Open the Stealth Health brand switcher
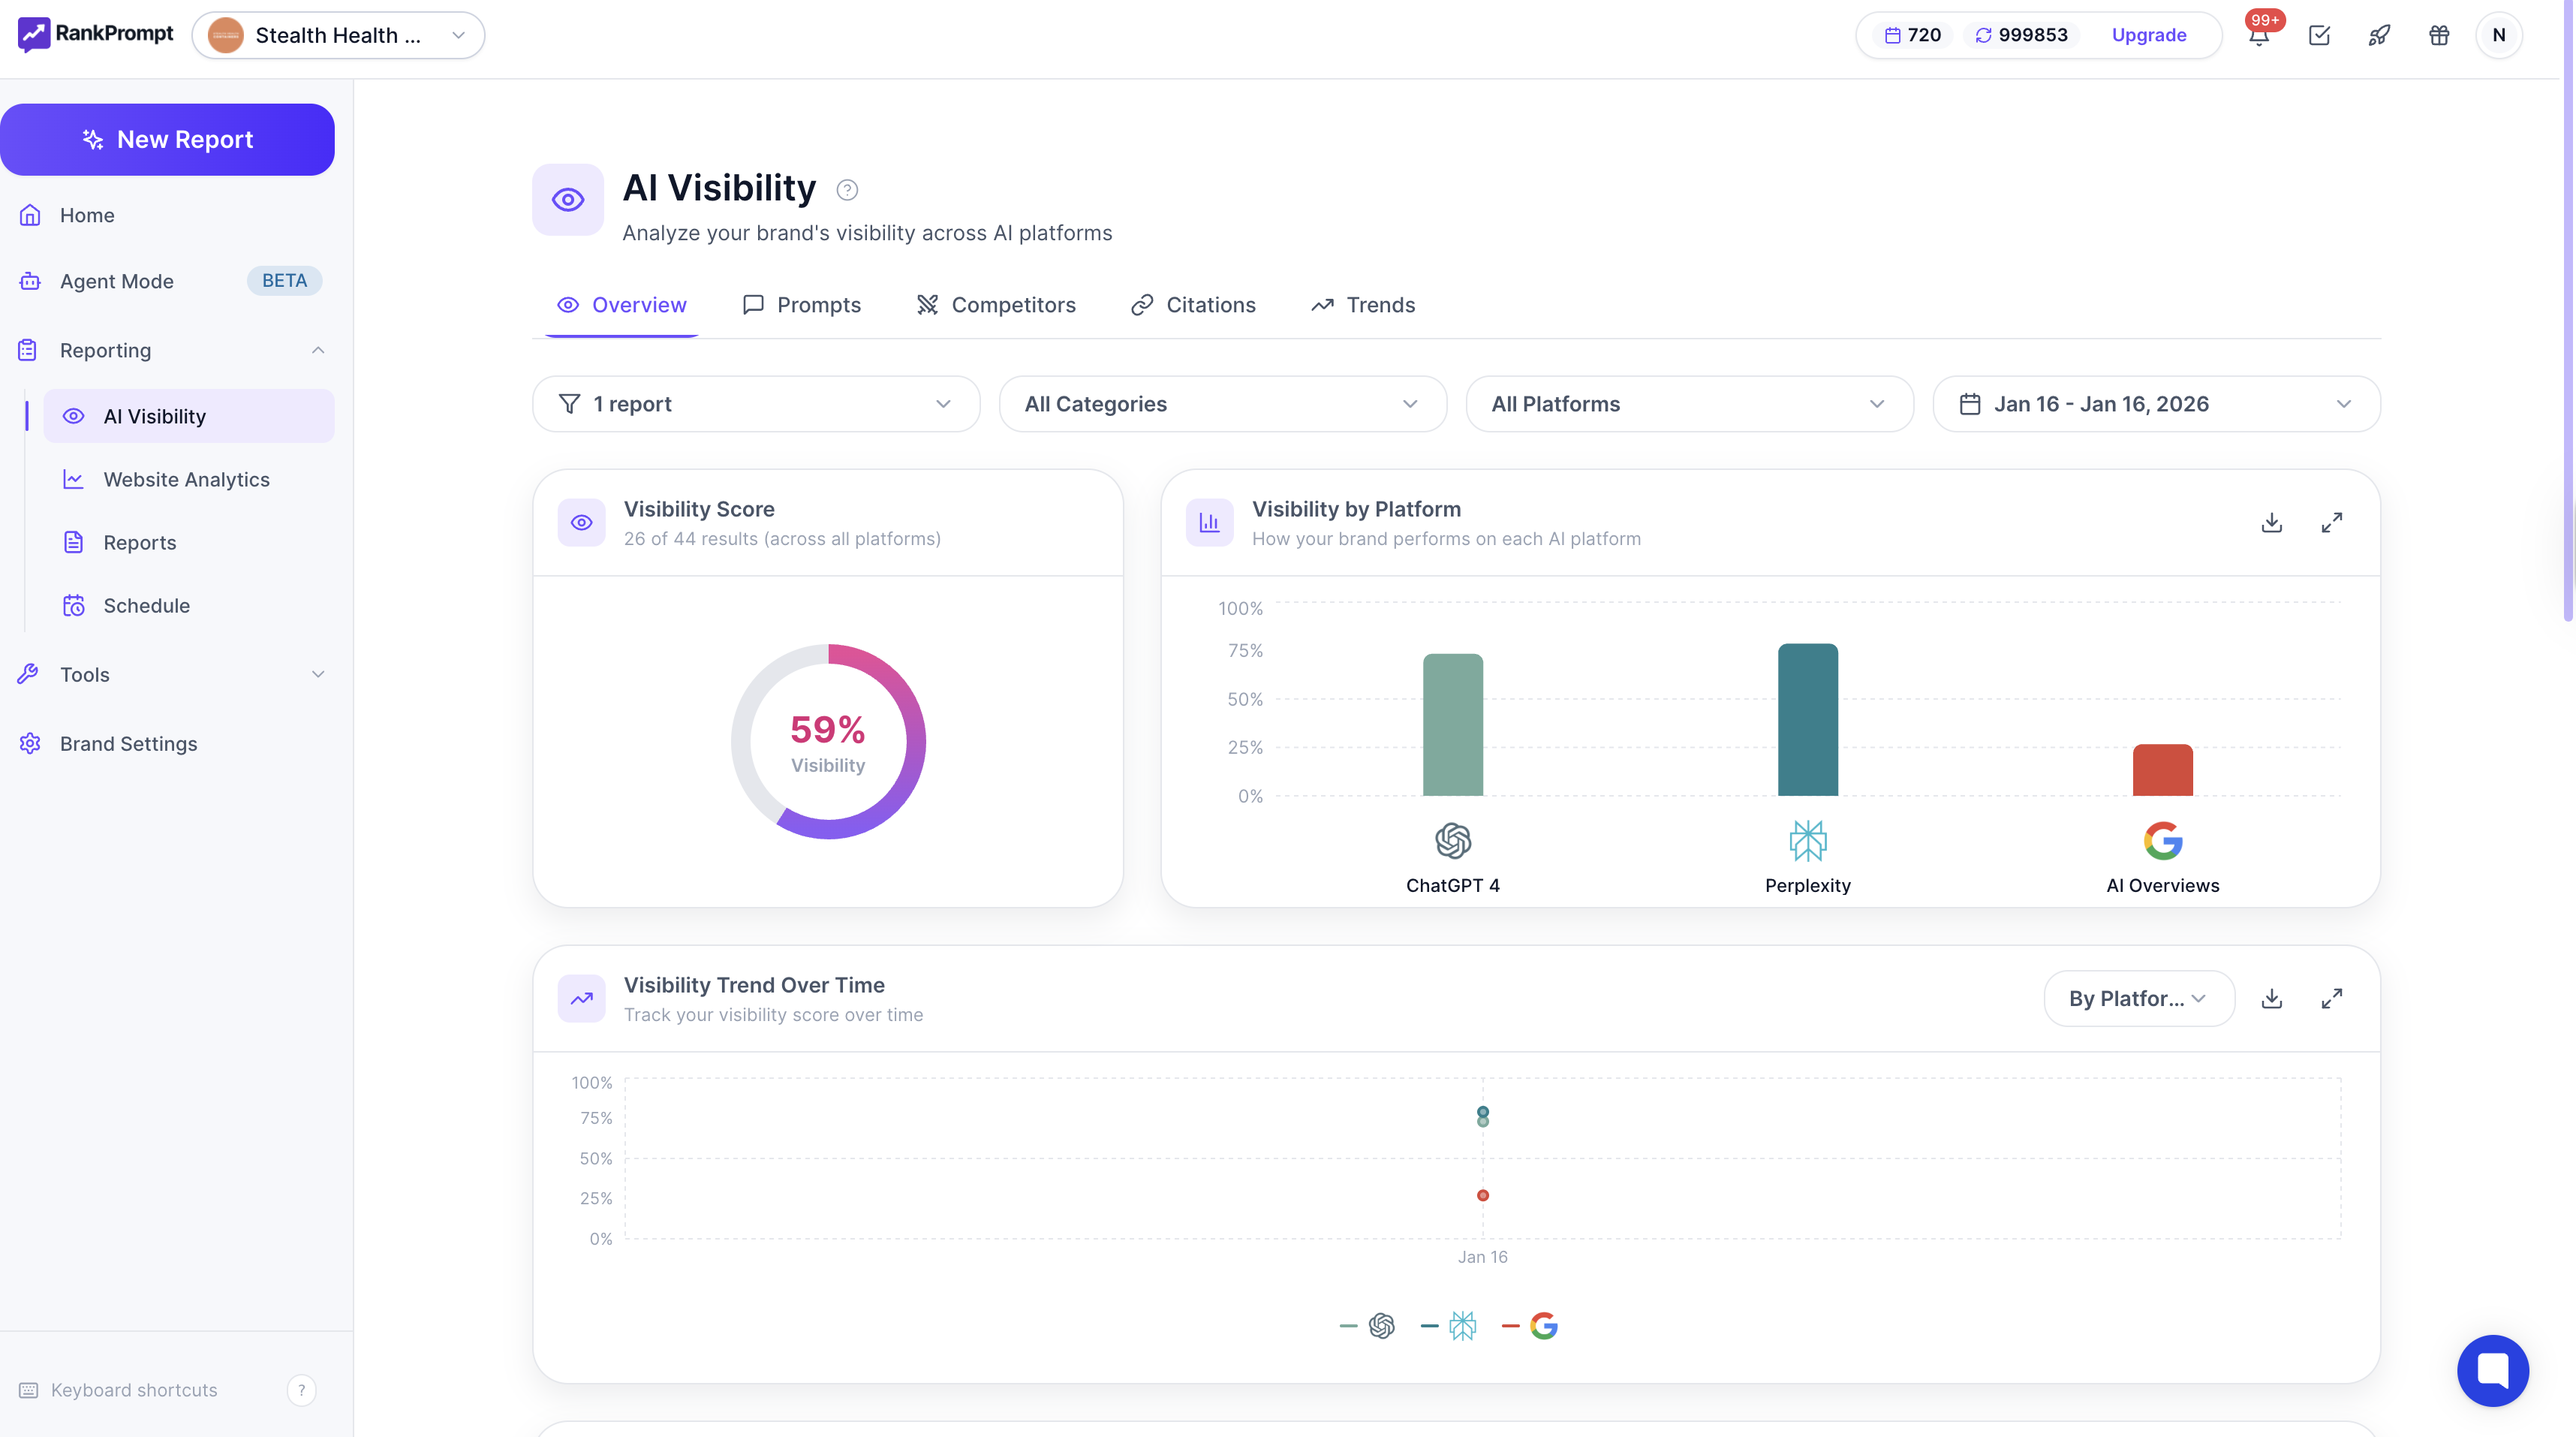 [x=337, y=35]
